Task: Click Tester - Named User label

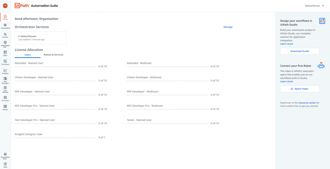Action: click(139, 120)
